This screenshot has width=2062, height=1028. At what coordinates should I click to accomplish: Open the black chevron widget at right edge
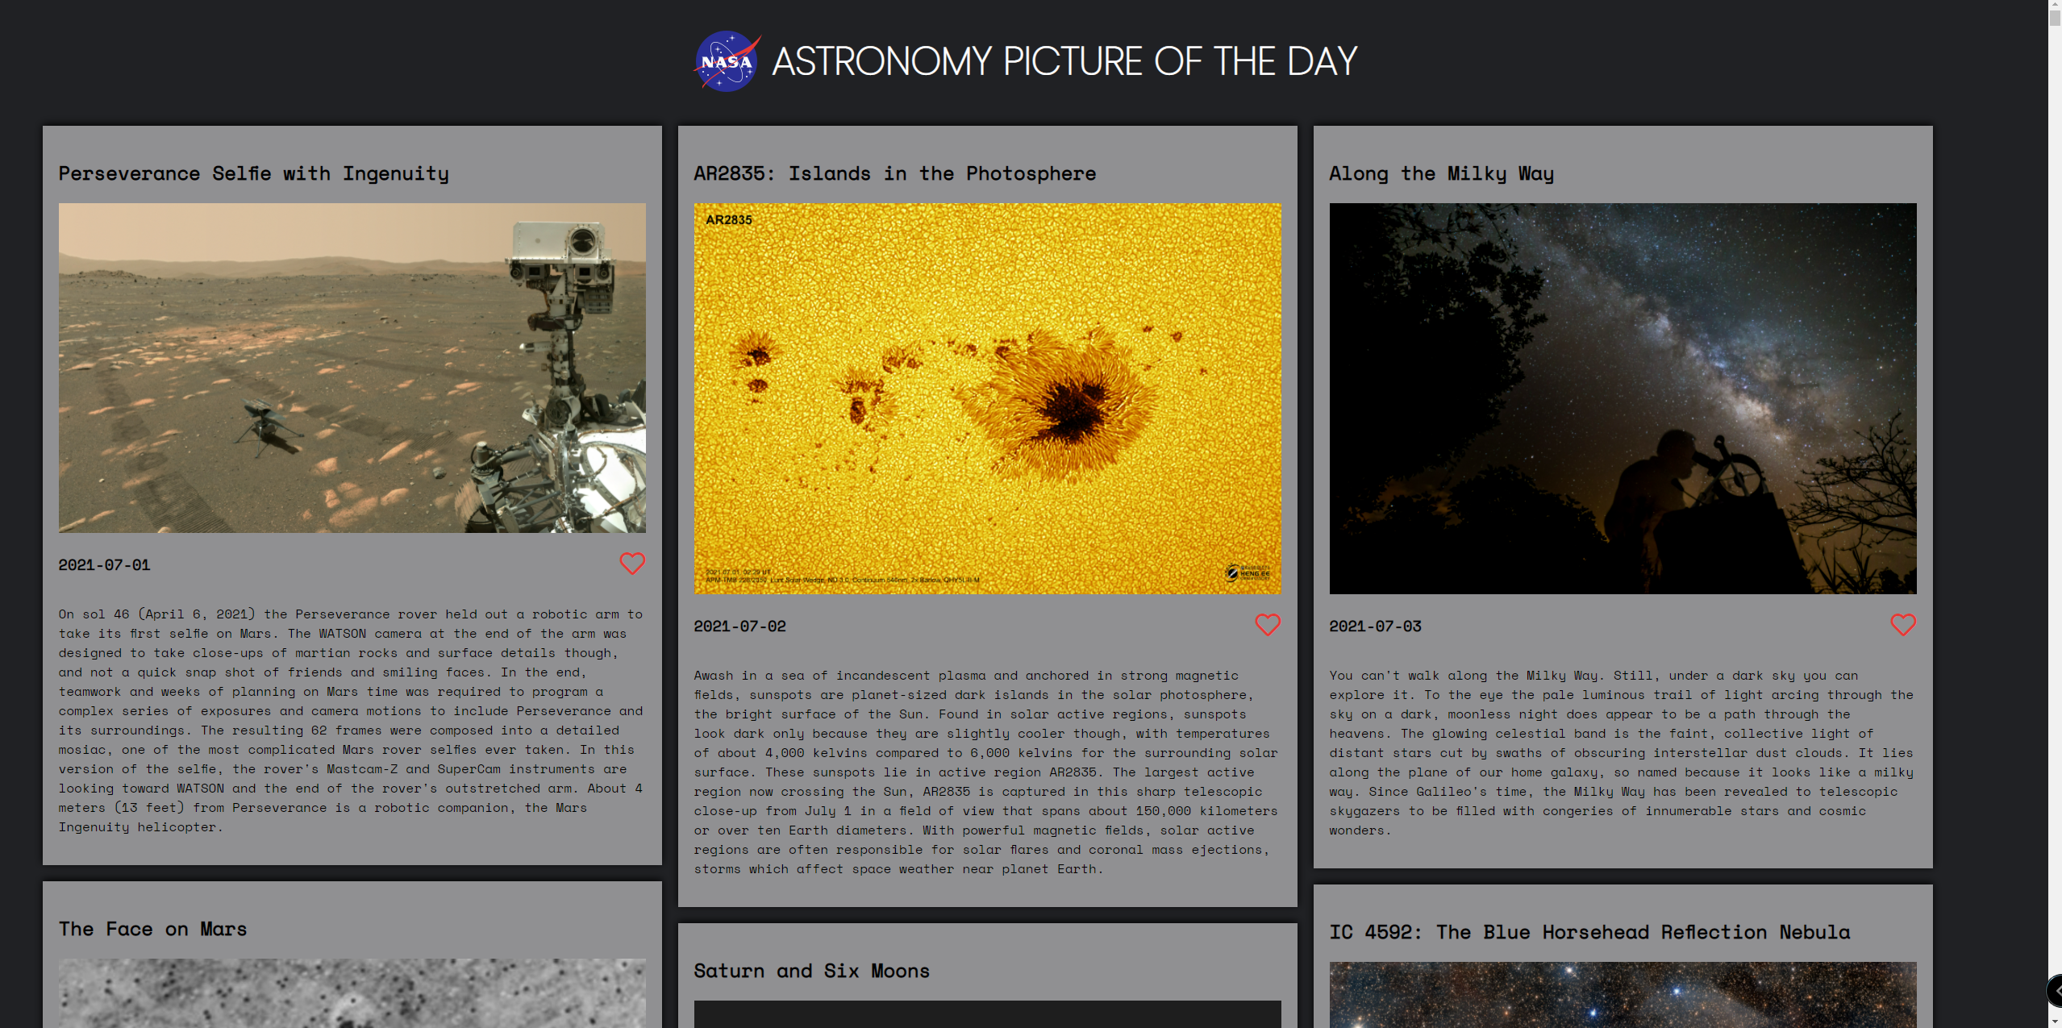(x=2055, y=991)
